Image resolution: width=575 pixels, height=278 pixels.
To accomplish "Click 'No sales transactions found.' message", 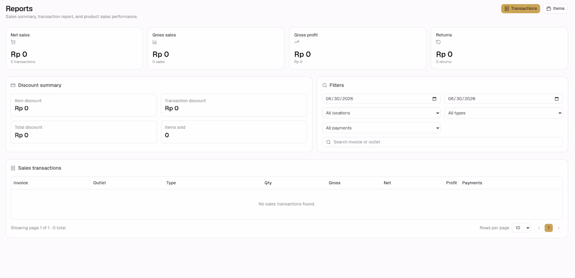I will tap(287, 204).
